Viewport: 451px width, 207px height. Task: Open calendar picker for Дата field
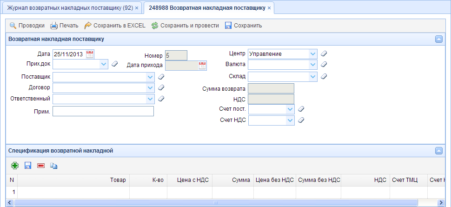click(90, 54)
